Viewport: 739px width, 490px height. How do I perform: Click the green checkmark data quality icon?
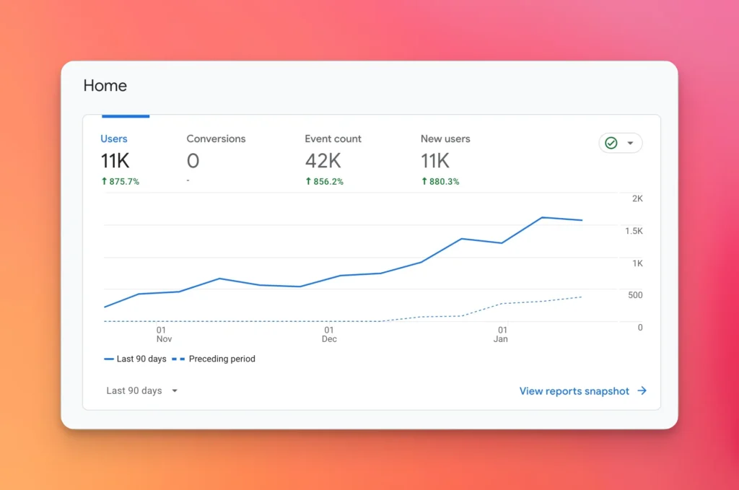tap(611, 143)
